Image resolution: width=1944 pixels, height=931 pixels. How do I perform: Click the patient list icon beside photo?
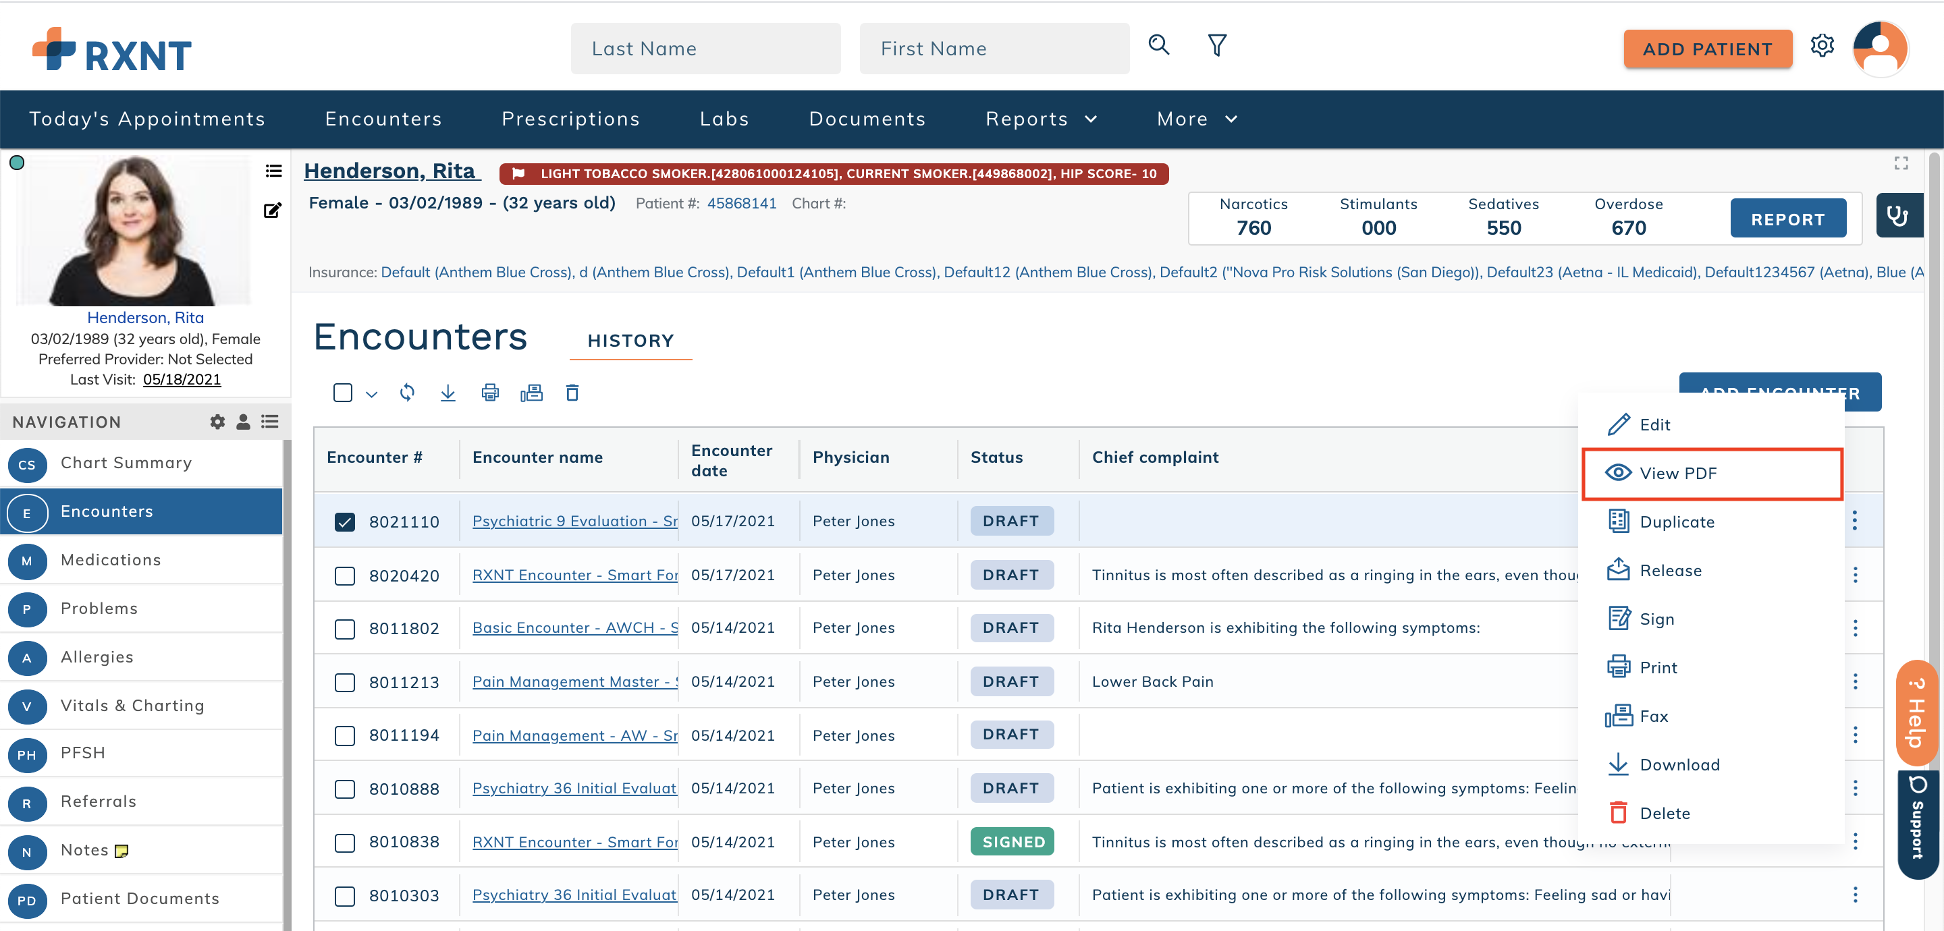pos(273,171)
